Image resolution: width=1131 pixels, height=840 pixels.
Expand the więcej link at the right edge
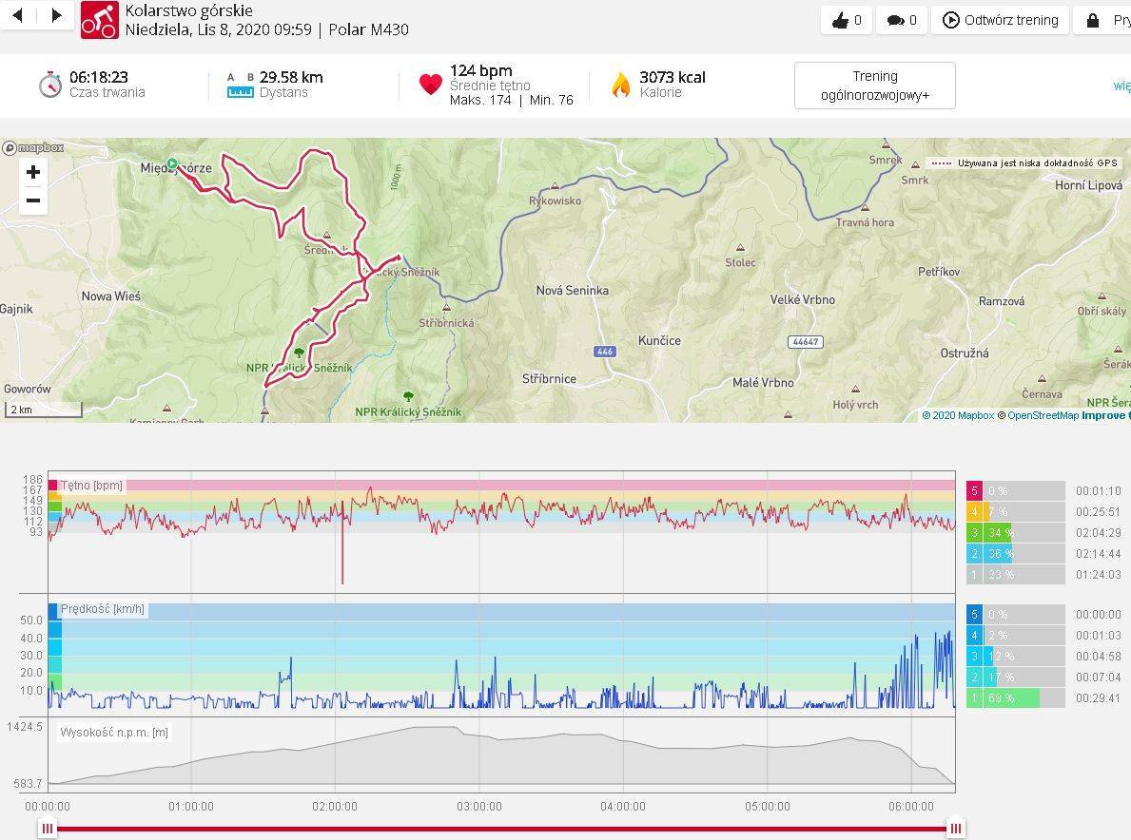coord(1121,86)
